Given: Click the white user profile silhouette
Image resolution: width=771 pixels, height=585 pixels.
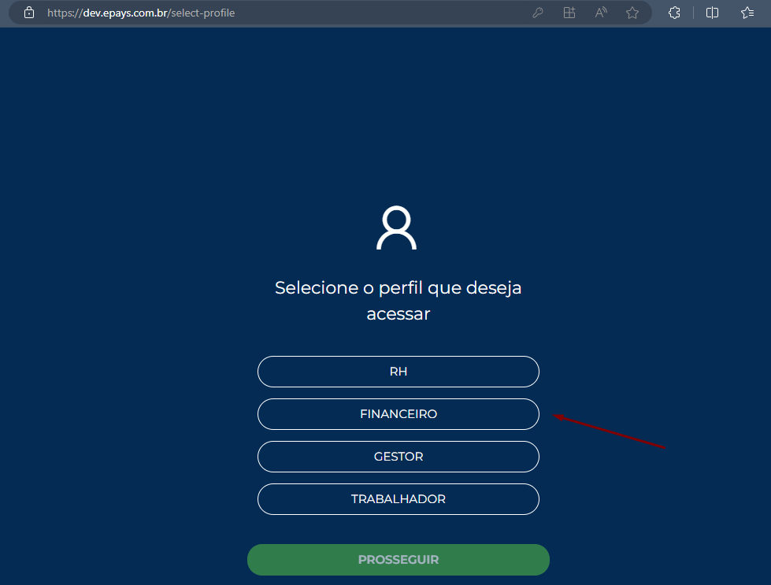Looking at the screenshot, I should point(396,228).
